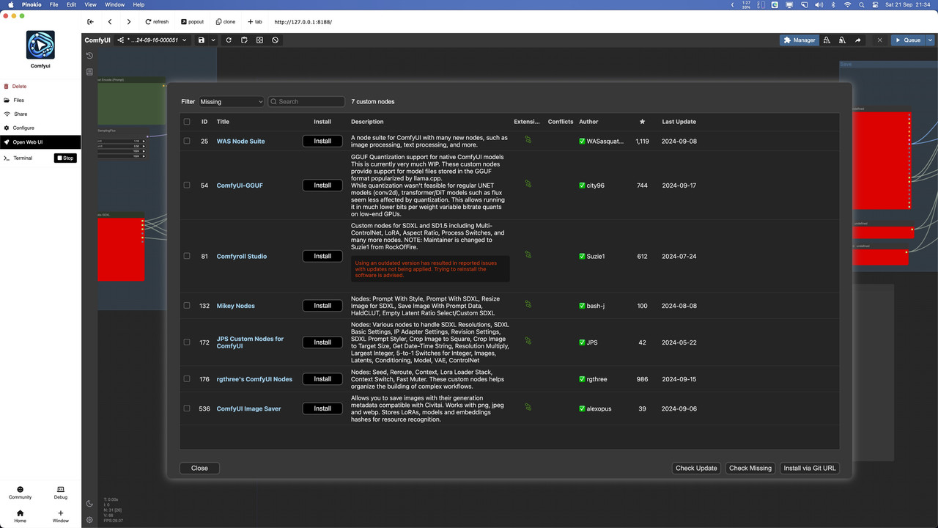Click the ComfyUI save workflow icon
Viewport: 938px width, 528px height.
pos(201,40)
